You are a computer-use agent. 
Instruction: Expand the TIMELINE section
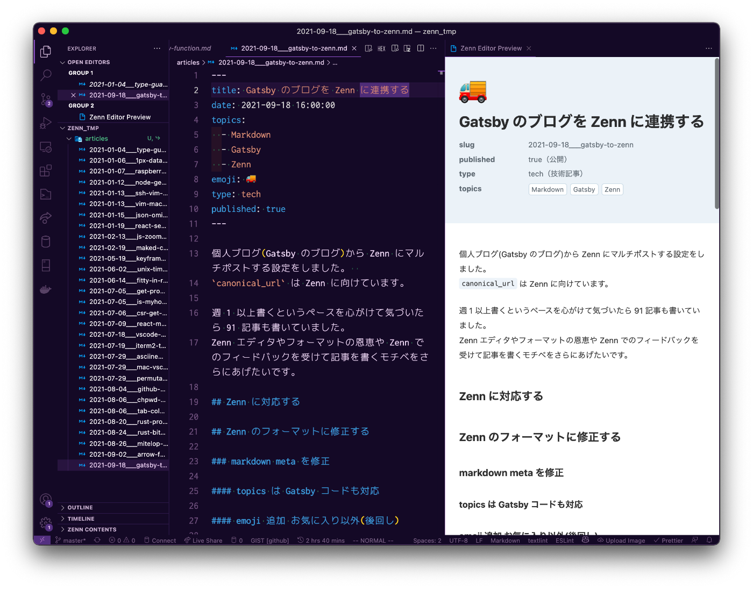click(113, 519)
